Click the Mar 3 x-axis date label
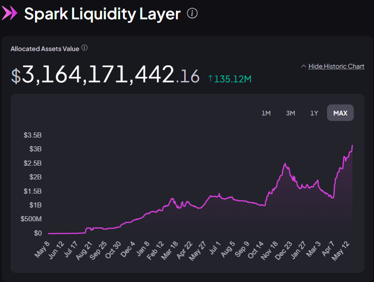The height and width of the screenshot is (282, 374). click(x=313, y=249)
